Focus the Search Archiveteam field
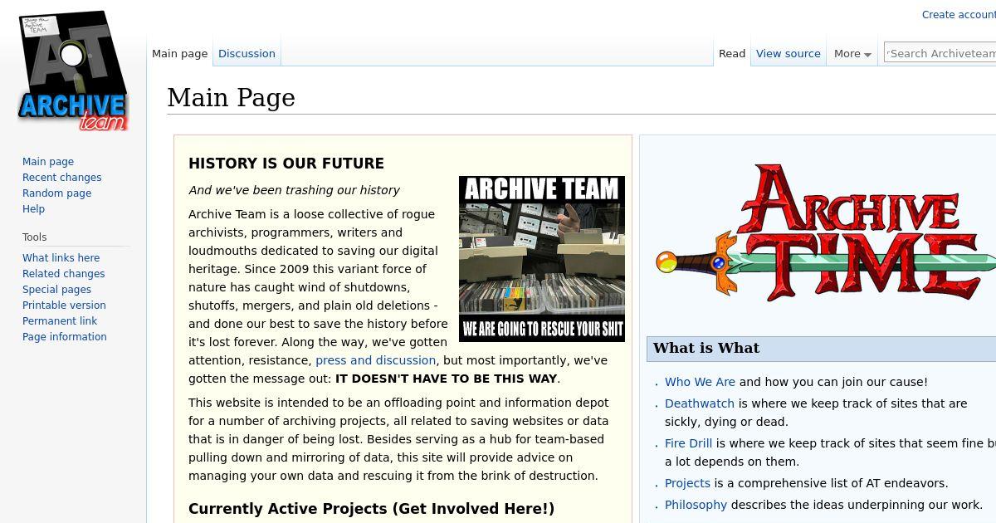996x523 pixels. 940,53
